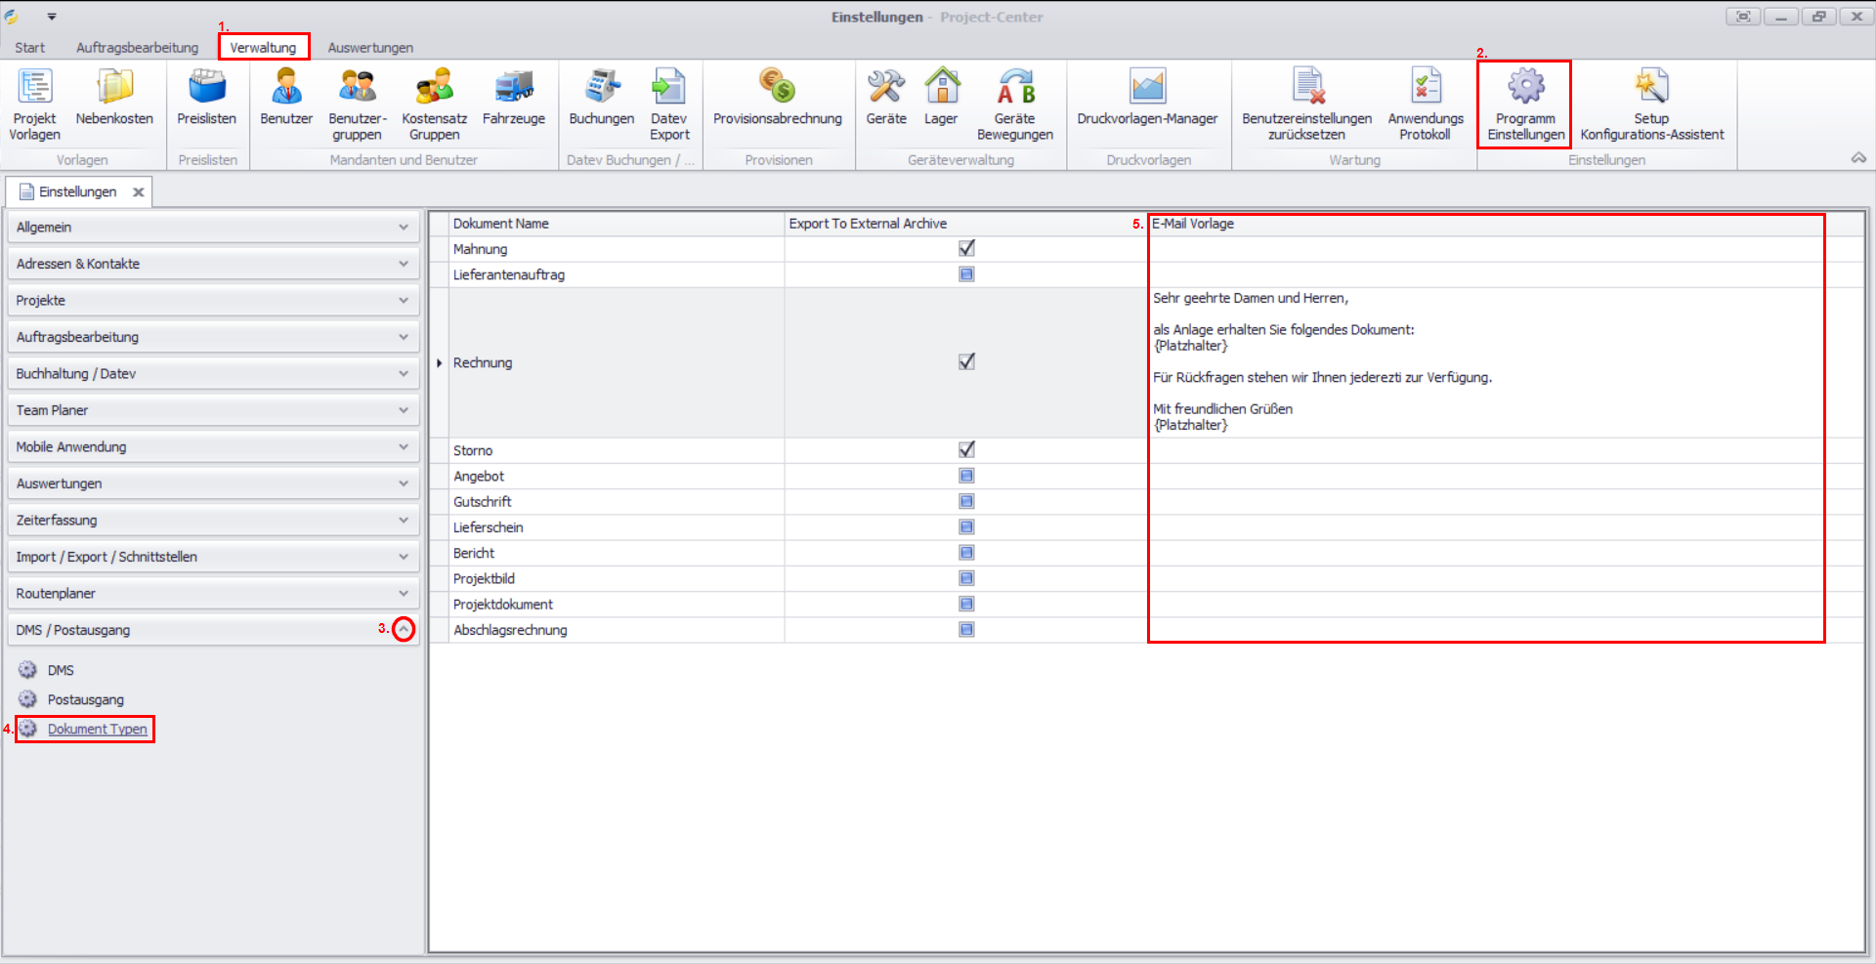Open Programm Einstellungen in the ribbon
Viewport: 1876px width, 964px height.
[1525, 103]
